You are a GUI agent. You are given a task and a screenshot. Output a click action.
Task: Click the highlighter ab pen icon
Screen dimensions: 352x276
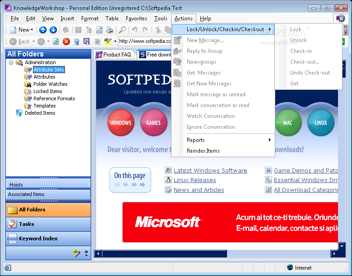point(108,42)
